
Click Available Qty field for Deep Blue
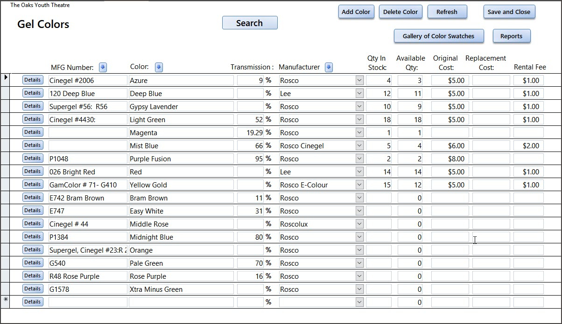coord(410,93)
